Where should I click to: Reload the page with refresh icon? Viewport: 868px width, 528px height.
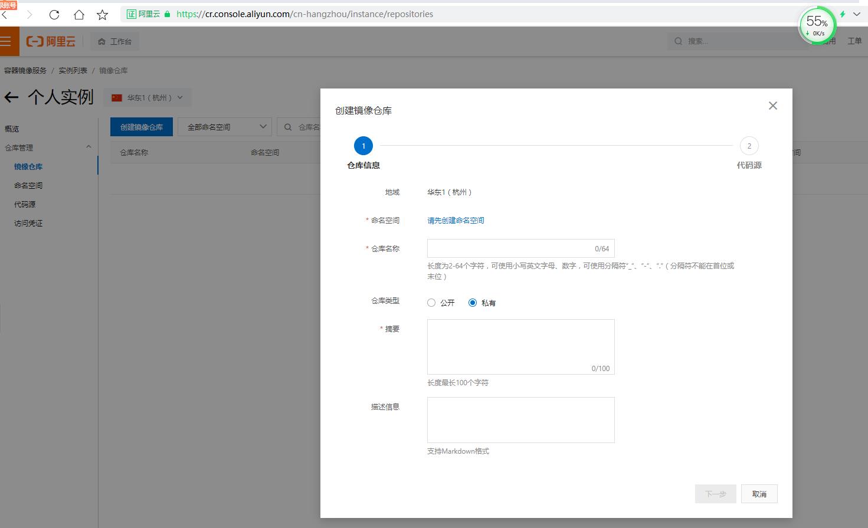[x=54, y=15]
